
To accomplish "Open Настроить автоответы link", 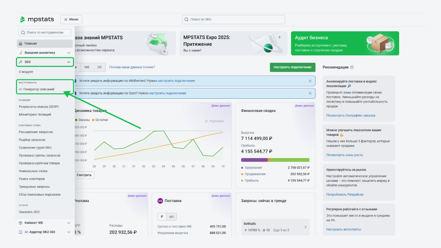I will coord(344,229).
